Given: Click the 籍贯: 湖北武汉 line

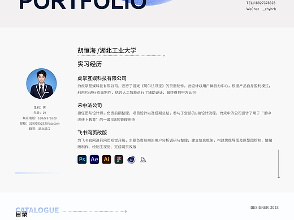Looking at the screenshot, I should (40, 129).
